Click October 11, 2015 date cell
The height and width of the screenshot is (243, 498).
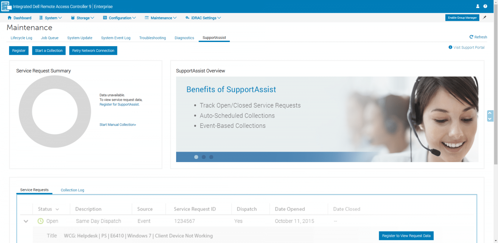tap(294, 221)
